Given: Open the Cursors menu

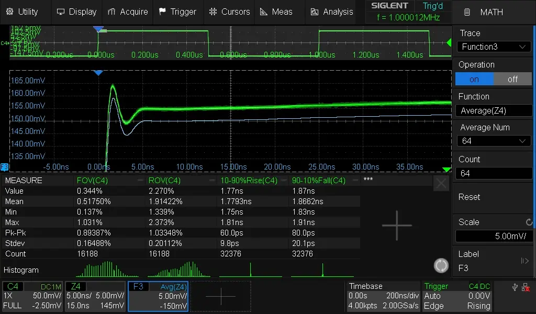Looking at the screenshot, I should point(229,12).
